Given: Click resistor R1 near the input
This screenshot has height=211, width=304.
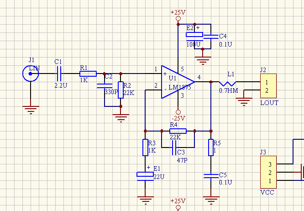Looking at the screenshot, I should [x=88, y=73].
